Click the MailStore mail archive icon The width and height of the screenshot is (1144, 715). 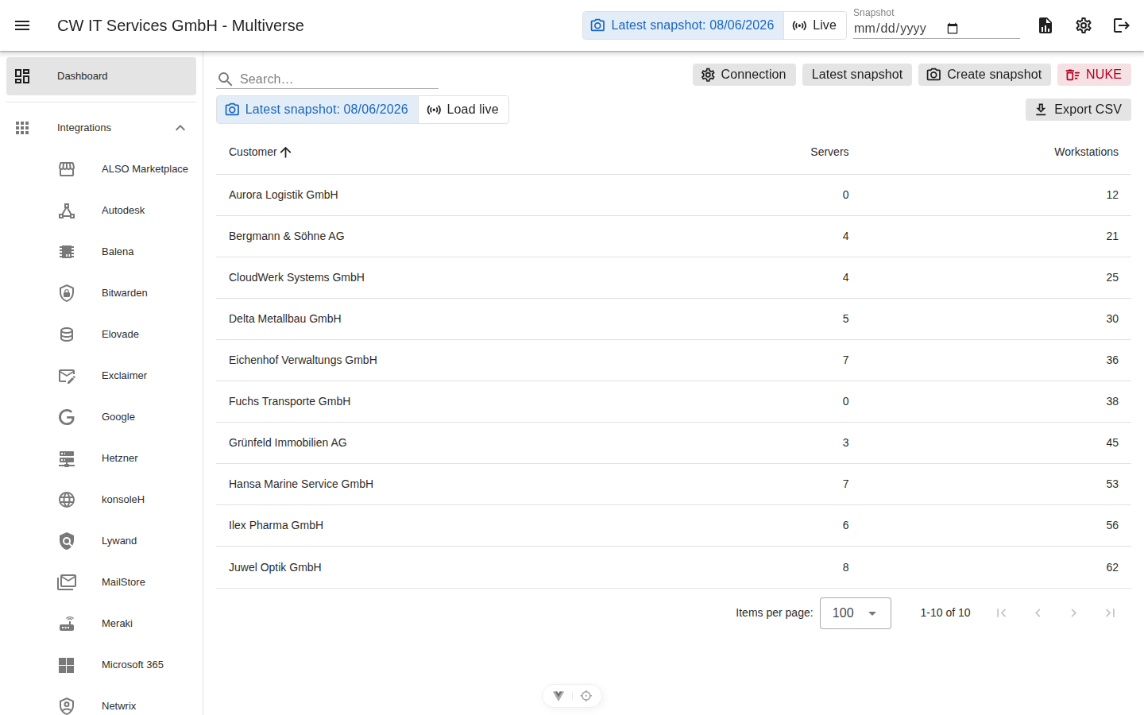coord(67,582)
